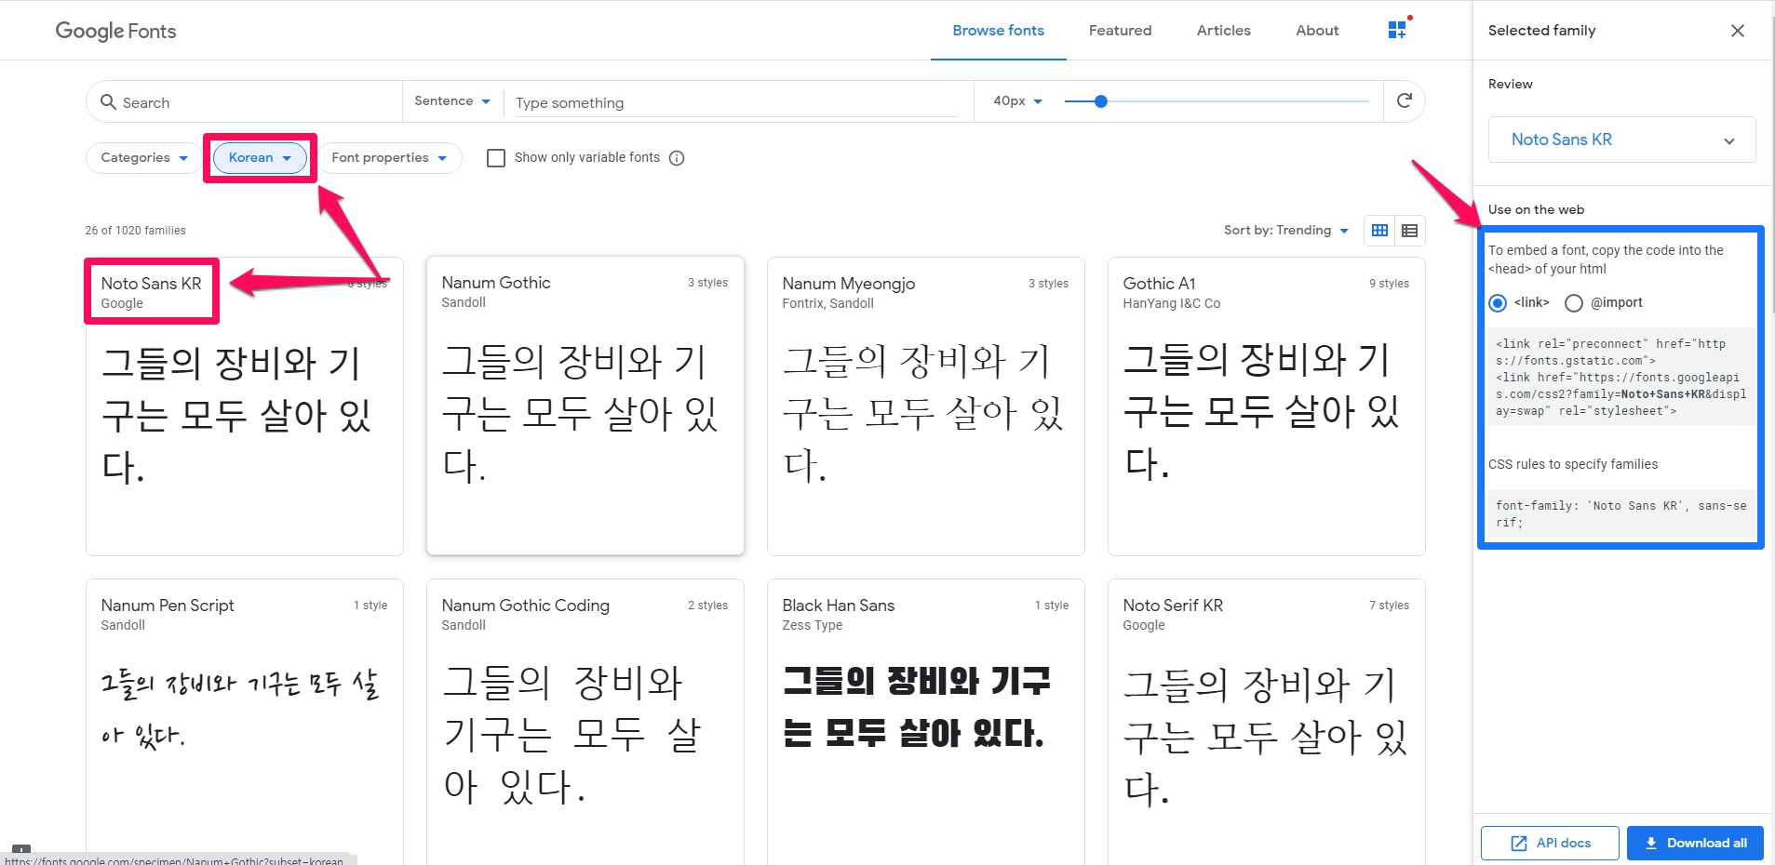The image size is (1775, 865).
Task: Open the Nanum Myeongjo font card
Action: pos(925,406)
